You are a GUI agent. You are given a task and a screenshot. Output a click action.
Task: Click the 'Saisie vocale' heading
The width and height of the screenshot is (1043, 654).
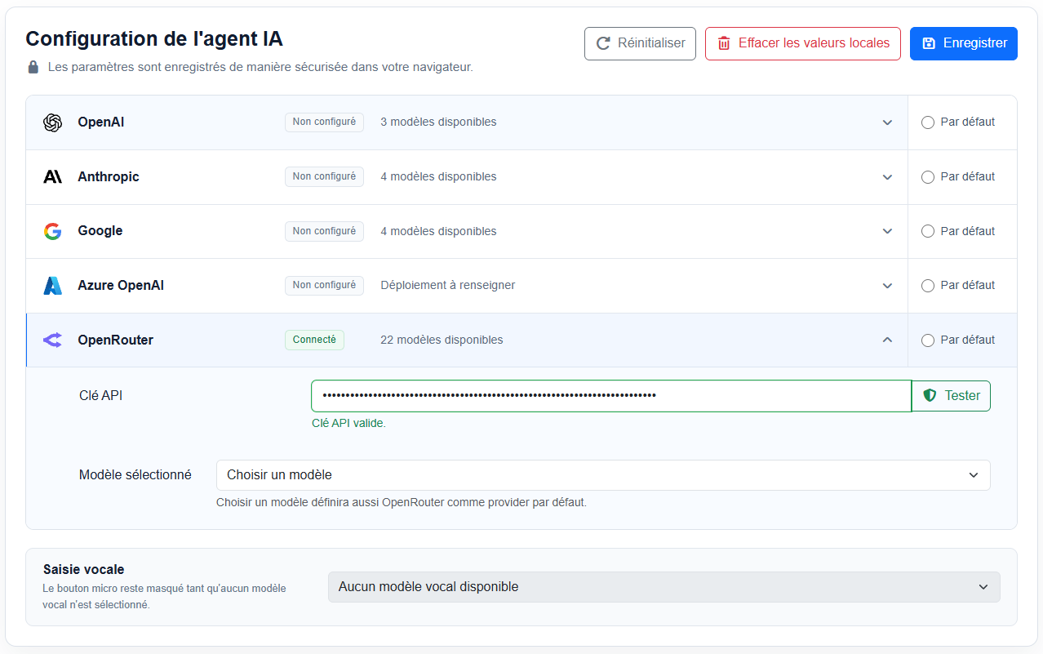click(x=83, y=569)
